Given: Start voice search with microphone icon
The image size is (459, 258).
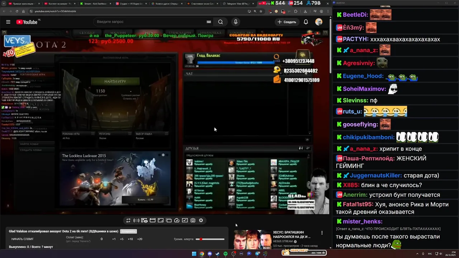Looking at the screenshot, I should click(x=236, y=22).
